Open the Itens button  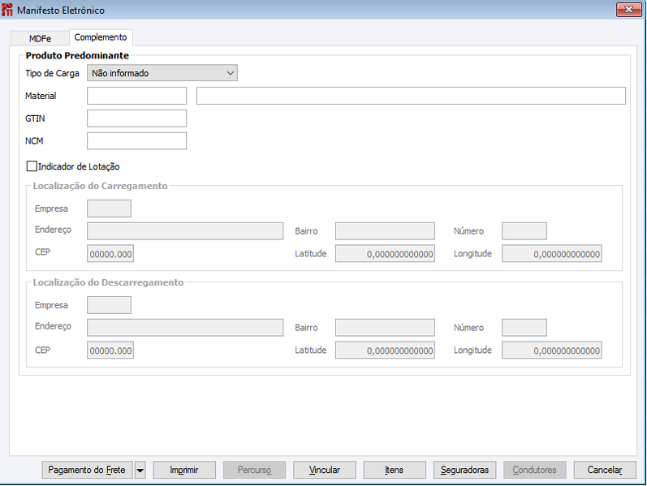pos(395,470)
